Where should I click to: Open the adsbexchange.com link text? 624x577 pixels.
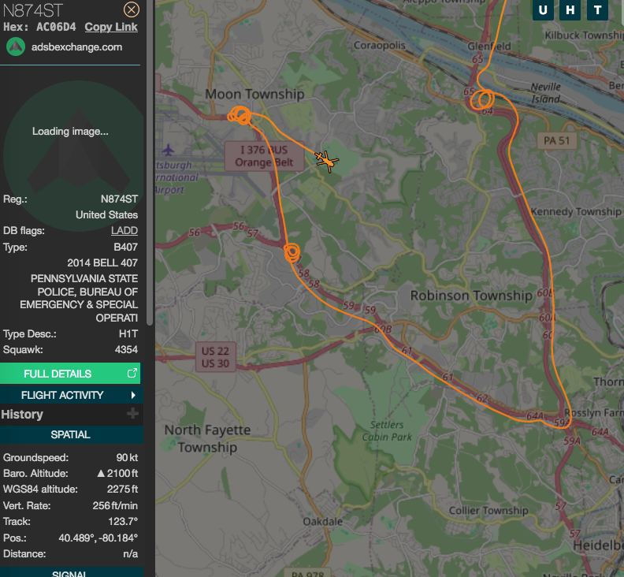[76, 47]
